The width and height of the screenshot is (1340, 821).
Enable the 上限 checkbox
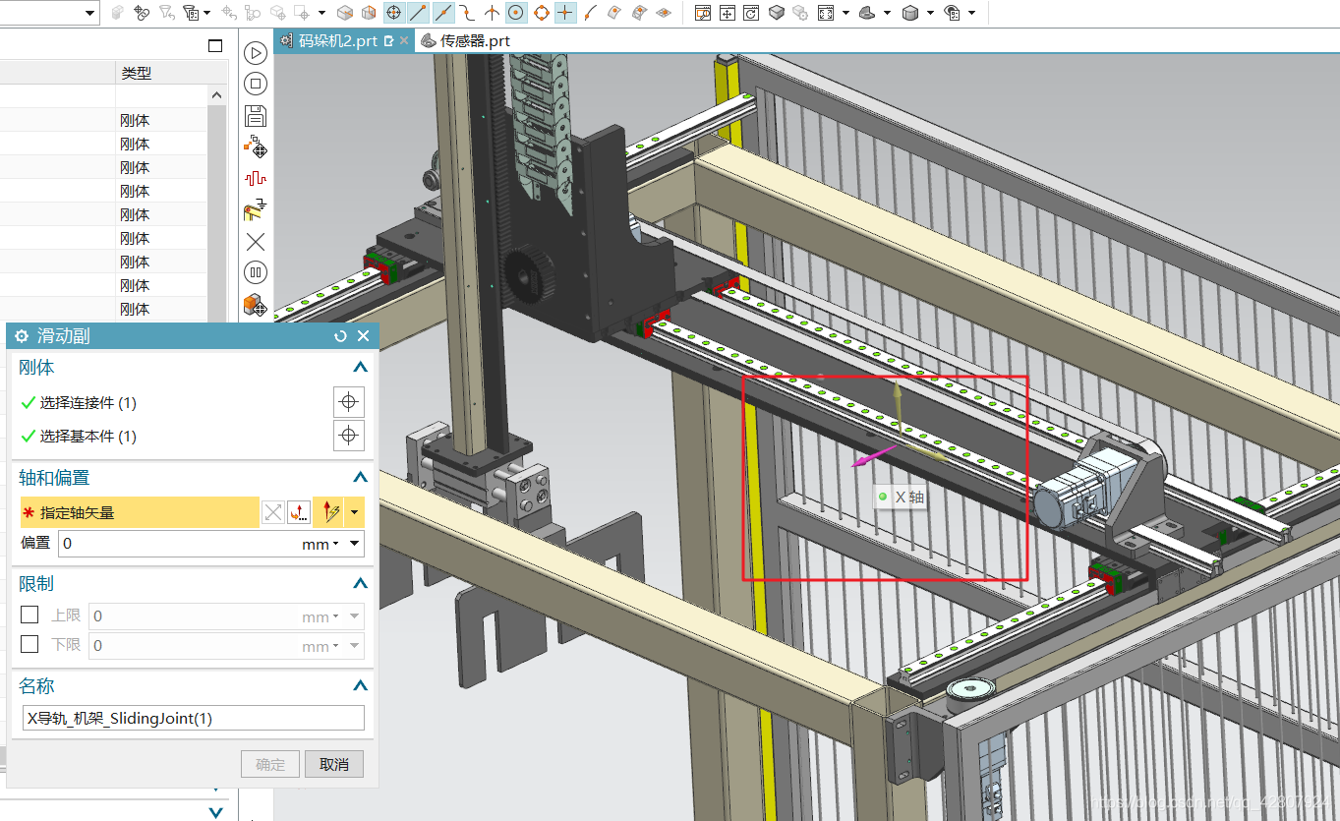coord(29,616)
